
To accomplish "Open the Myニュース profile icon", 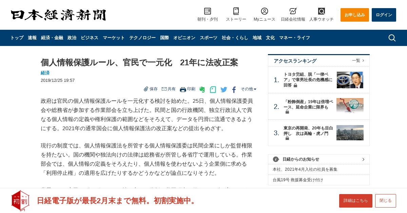I will [265, 11].
